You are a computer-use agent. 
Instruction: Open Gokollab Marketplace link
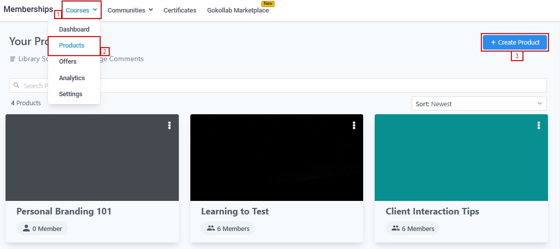click(x=238, y=10)
